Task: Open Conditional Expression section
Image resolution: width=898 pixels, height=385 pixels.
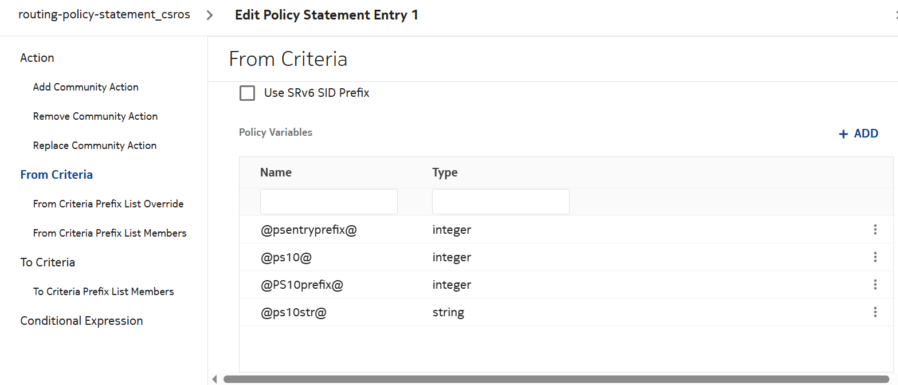Action: [81, 321]
